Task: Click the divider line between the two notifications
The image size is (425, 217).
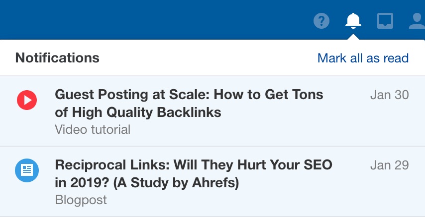Action: (x=212, y=146)
